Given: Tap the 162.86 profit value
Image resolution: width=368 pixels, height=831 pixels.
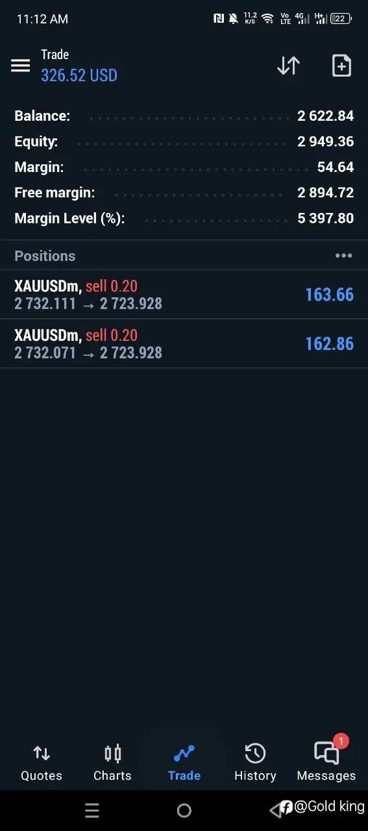Looking at the screenshot, I should point(330,343).
